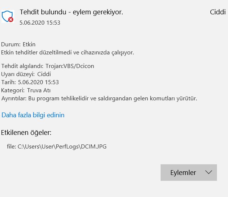
Task: Click the "Kategori:" label
Action: click(13, 90)
